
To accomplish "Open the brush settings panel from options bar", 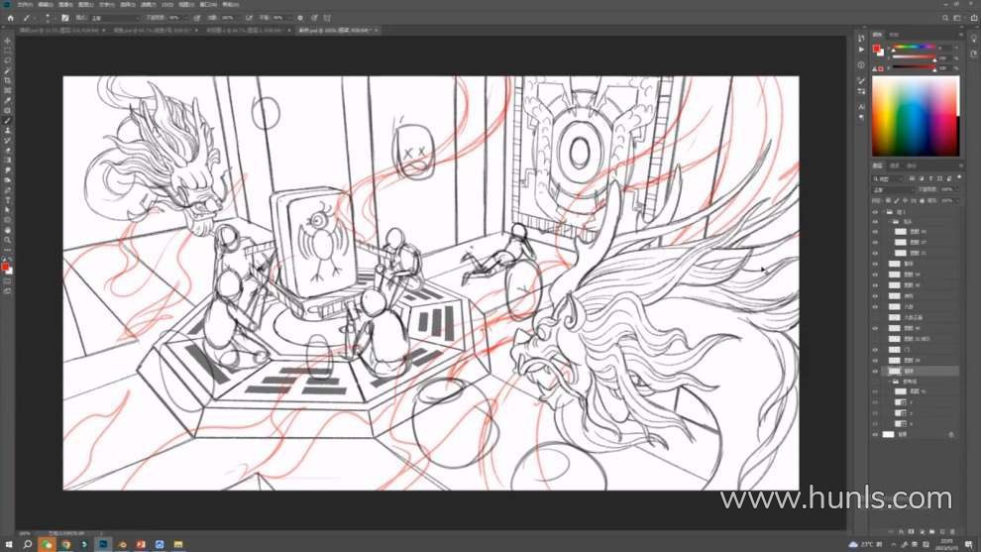I will (x=65, y=18).
